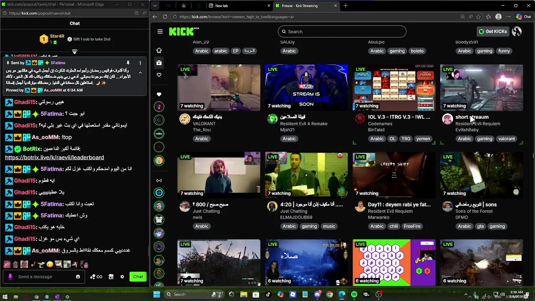Open Resident Evil 4 Remake category link
535x301 pixels.
[x=304, y=124]
